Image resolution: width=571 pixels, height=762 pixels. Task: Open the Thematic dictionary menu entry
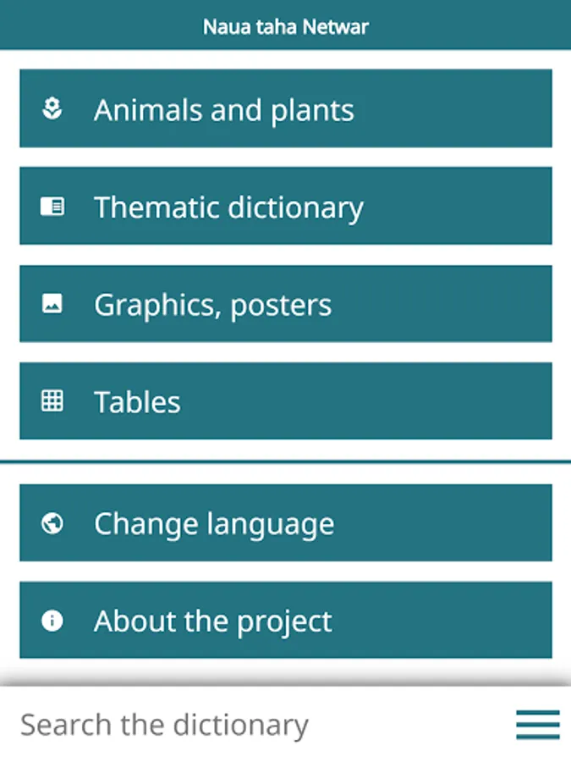286,206
